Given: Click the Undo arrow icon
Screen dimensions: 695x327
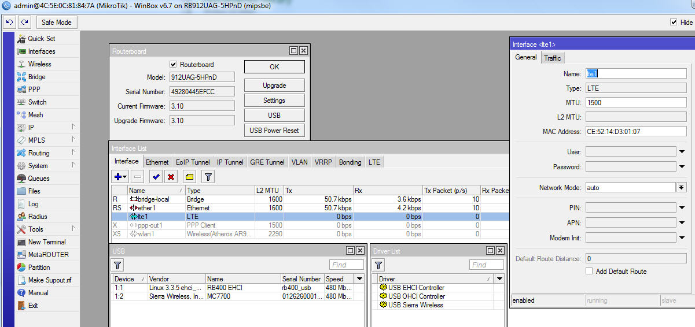Looking at the screenshot, I should [9, 22].
